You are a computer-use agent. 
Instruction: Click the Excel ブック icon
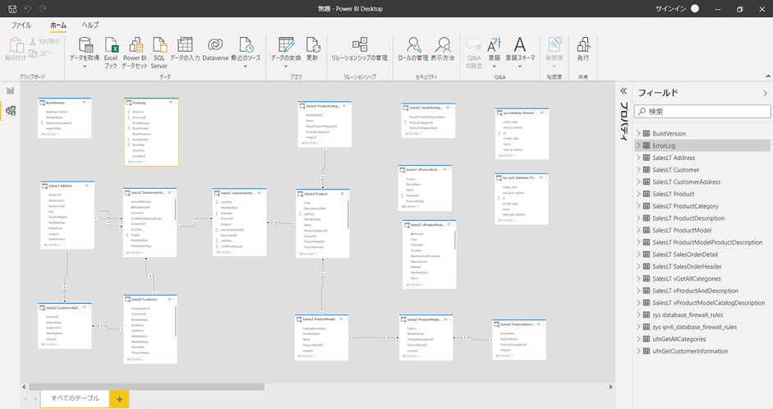point(112,45)
